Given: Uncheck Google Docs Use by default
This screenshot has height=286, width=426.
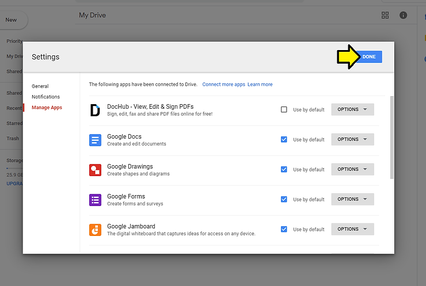Looking at the screenshot, I should pos(284,139).
